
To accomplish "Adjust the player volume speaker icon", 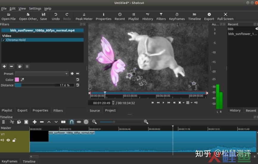I will (x=196, y=103).
